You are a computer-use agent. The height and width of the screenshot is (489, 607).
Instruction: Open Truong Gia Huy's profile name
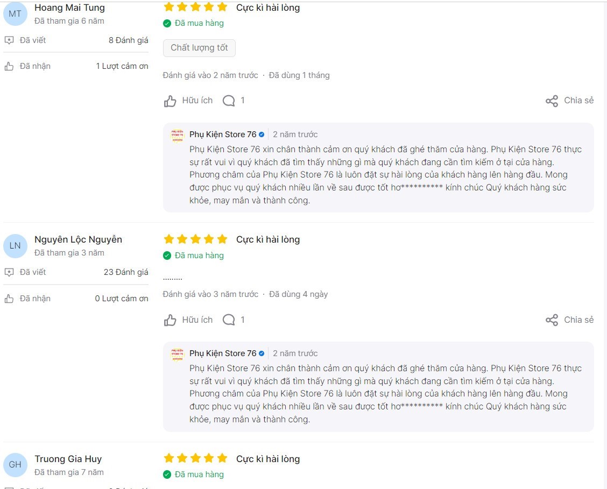(68, 459)
